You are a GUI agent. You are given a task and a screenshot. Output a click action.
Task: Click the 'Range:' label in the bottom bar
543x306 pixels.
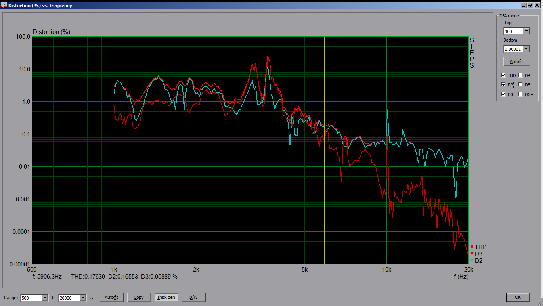11,298
